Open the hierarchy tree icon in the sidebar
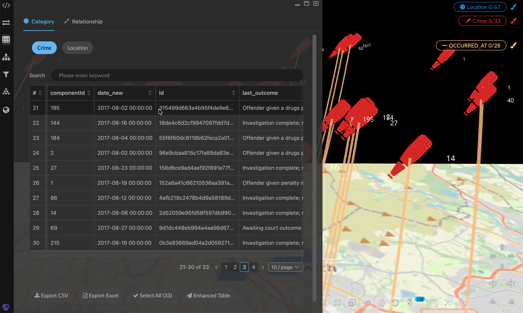This screenshot has height=313, width=523. pos(6,57)
